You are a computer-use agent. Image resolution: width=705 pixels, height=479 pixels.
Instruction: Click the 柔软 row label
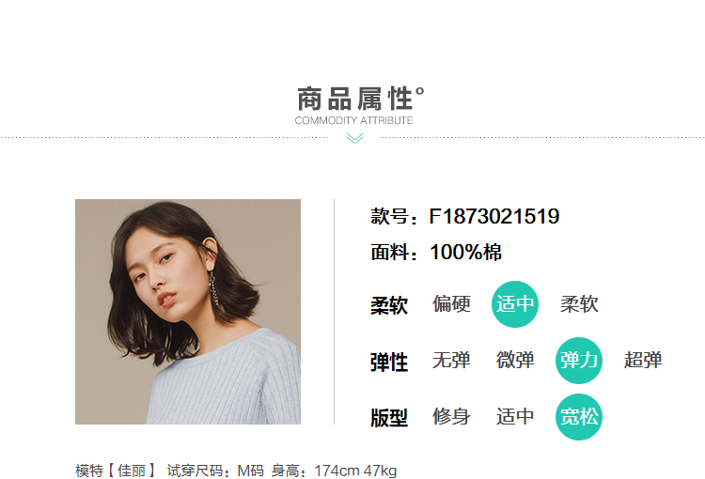point(389,305)
